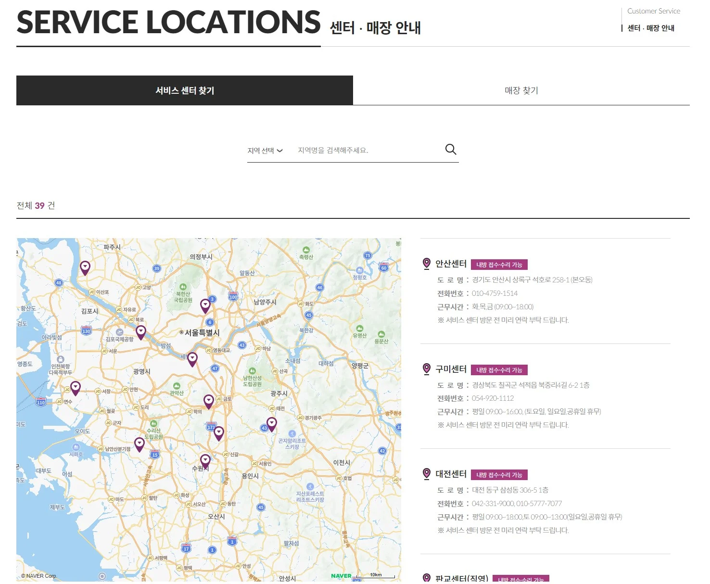
Task: Click the 김포국제공항 airport icon on map
Action: tap(120, 332)
